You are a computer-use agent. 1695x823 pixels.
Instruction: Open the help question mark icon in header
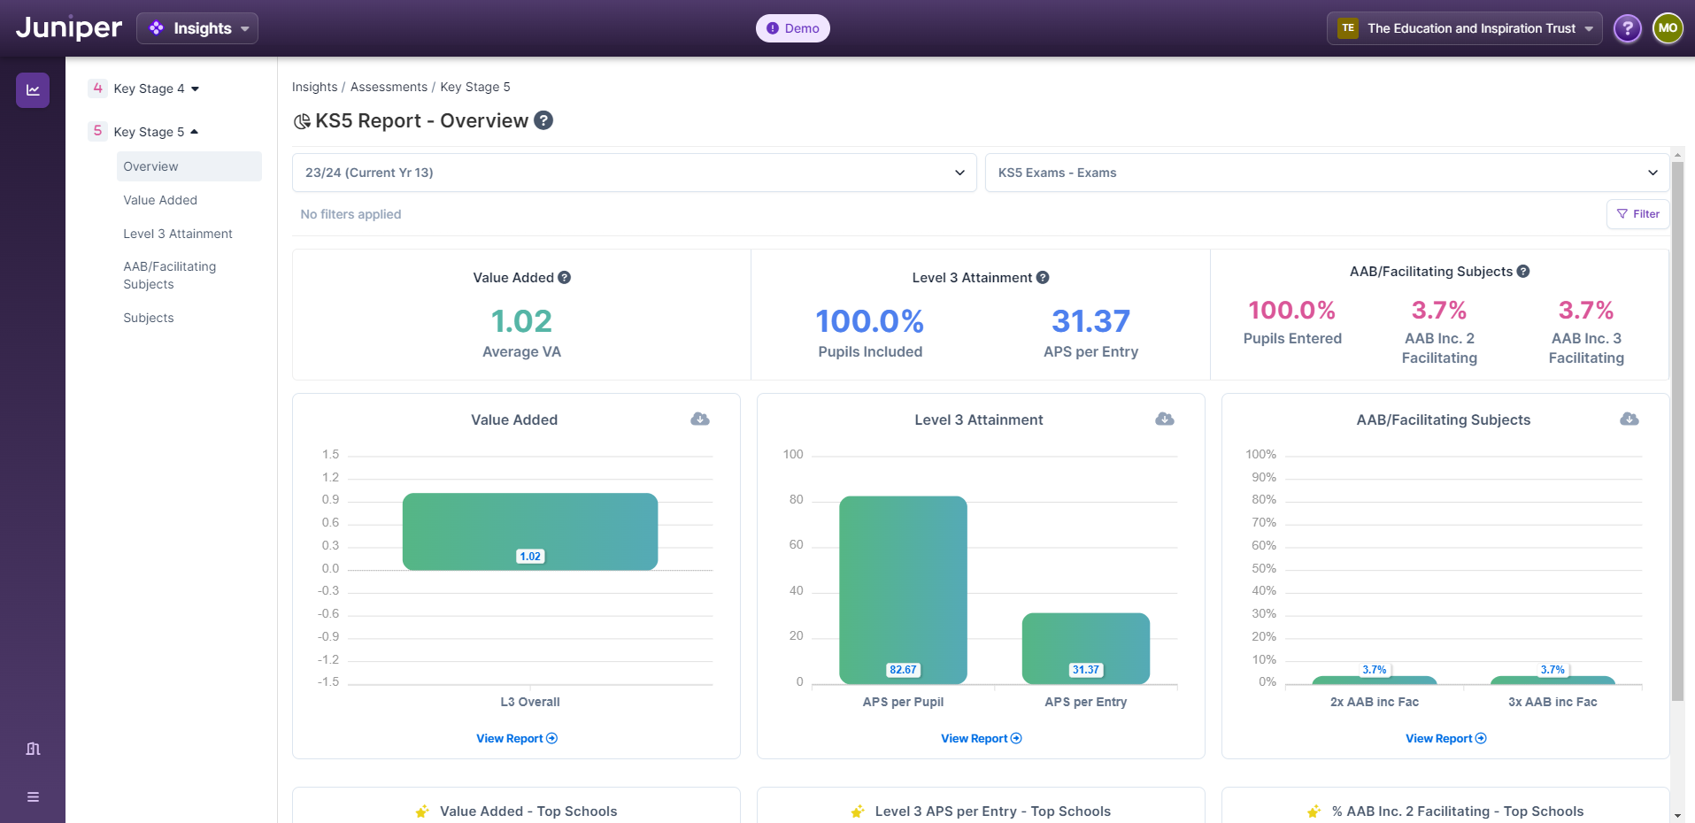(x=1627, y=28)
